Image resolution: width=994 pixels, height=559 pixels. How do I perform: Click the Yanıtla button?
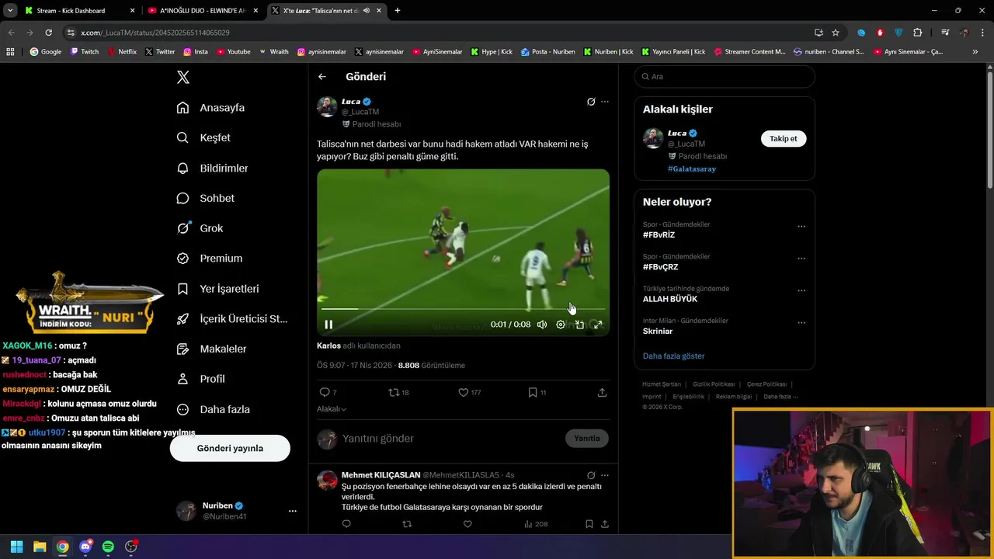click(587, 439)
